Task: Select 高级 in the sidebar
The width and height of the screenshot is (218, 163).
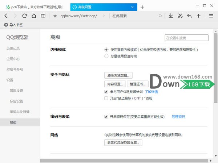Action: tap(20, 122)
